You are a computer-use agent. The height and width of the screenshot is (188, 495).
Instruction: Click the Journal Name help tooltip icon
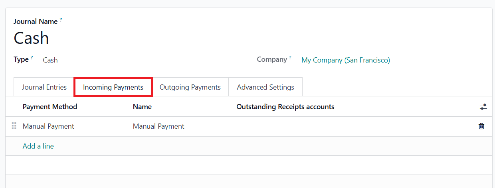(x=61, y=20)
